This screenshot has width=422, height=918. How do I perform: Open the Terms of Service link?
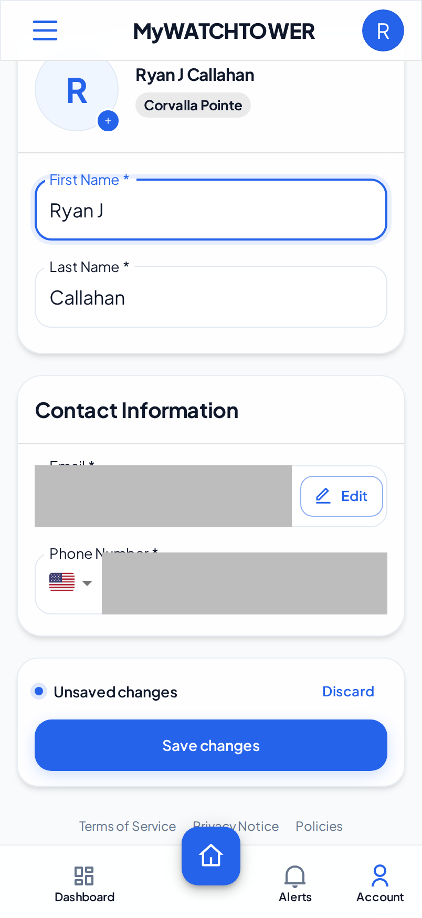[128, 826]
